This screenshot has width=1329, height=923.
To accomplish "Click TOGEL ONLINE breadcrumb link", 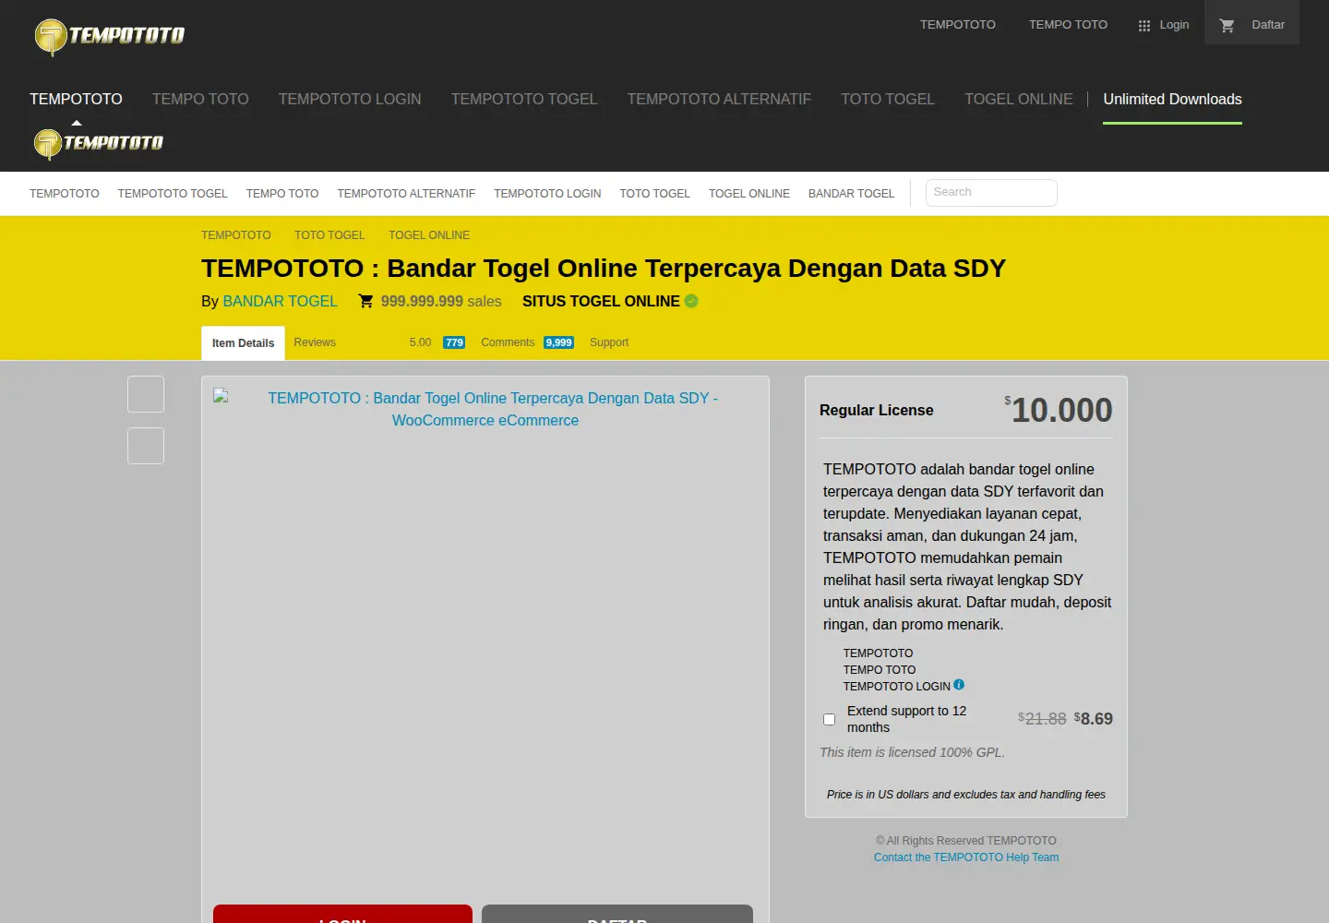I will [x=429, y=235].
